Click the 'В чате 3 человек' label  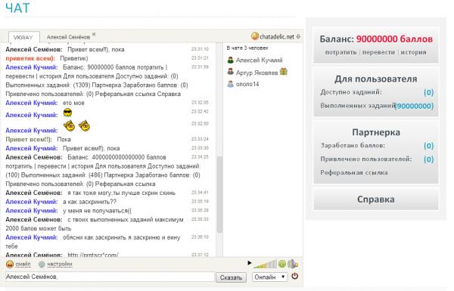(247, 48)
